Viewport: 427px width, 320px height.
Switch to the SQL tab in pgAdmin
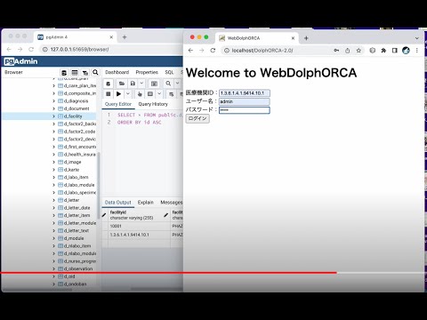169,72
